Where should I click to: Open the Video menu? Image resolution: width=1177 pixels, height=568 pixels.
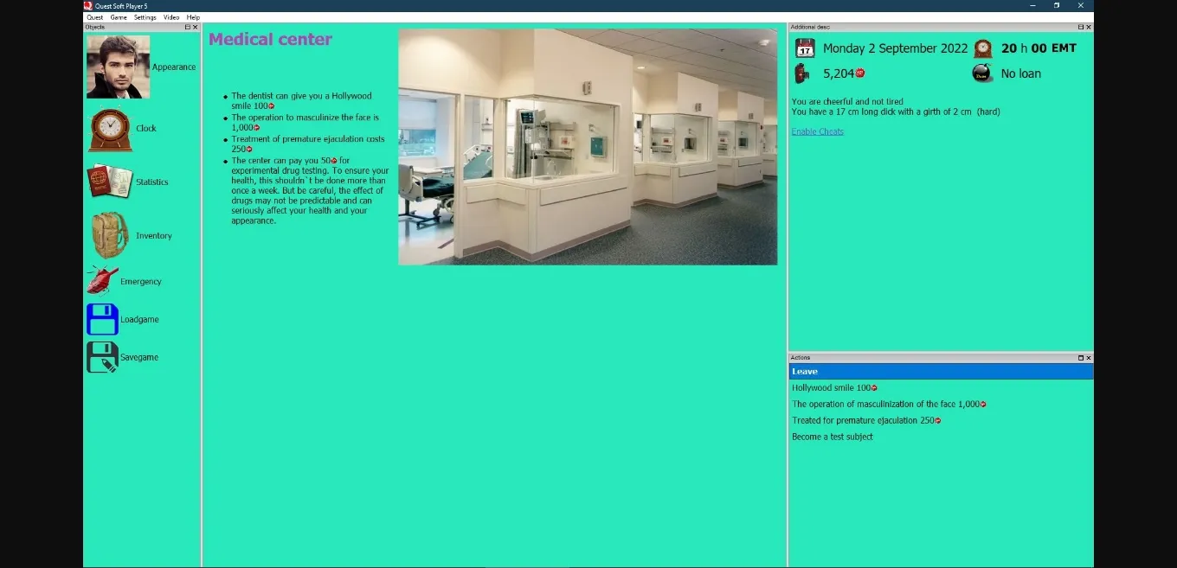[171, 17]
